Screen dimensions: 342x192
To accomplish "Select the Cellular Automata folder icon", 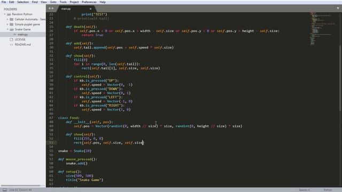I will 12,19.
